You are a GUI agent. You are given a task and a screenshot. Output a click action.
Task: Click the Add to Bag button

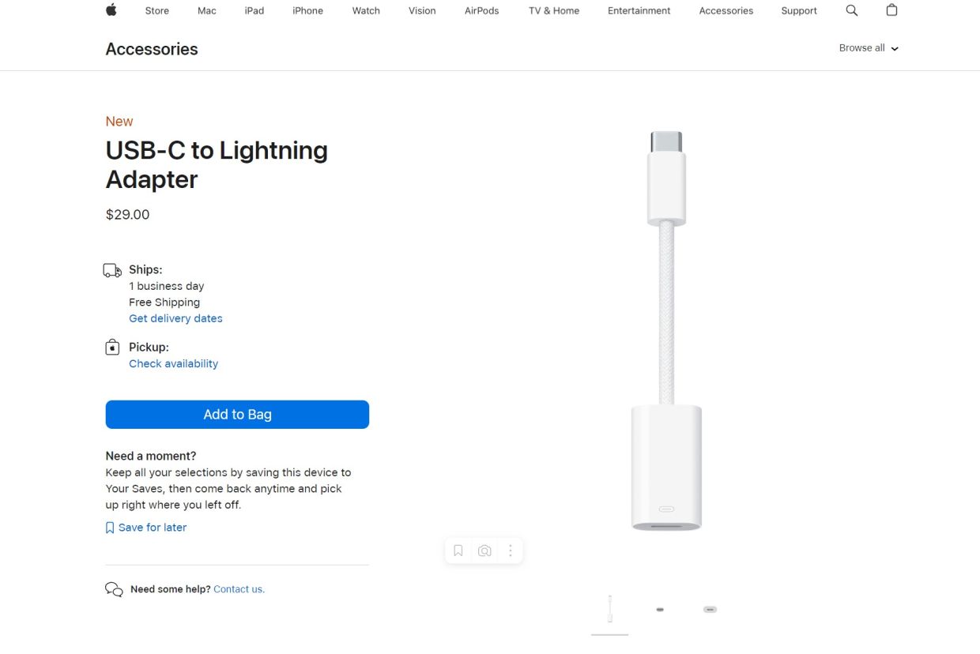click(x=237, y=415)
